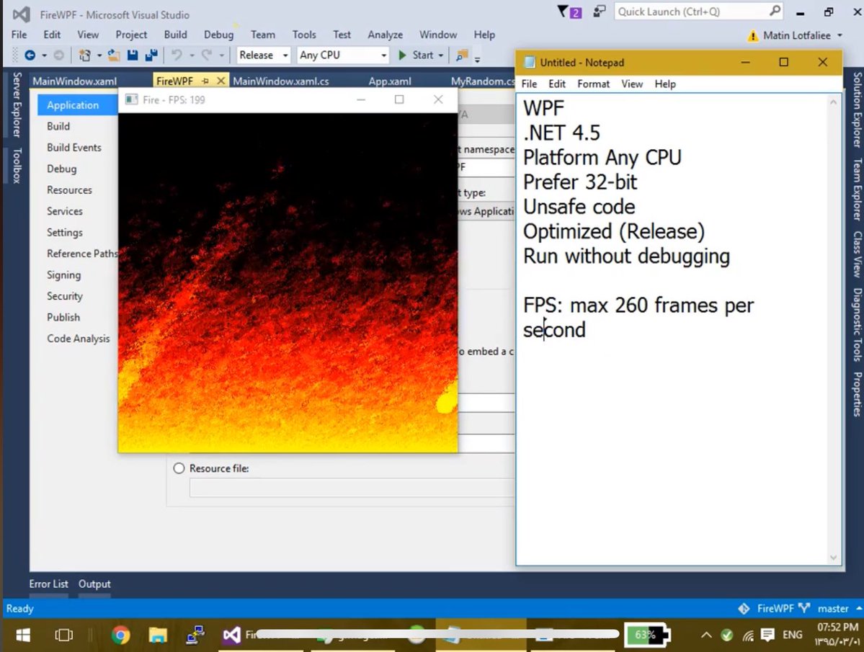Image resolution: width=864 pixels, height=652 pixels.
Task: Open the Debug menu
Action: tap(218, 34)
